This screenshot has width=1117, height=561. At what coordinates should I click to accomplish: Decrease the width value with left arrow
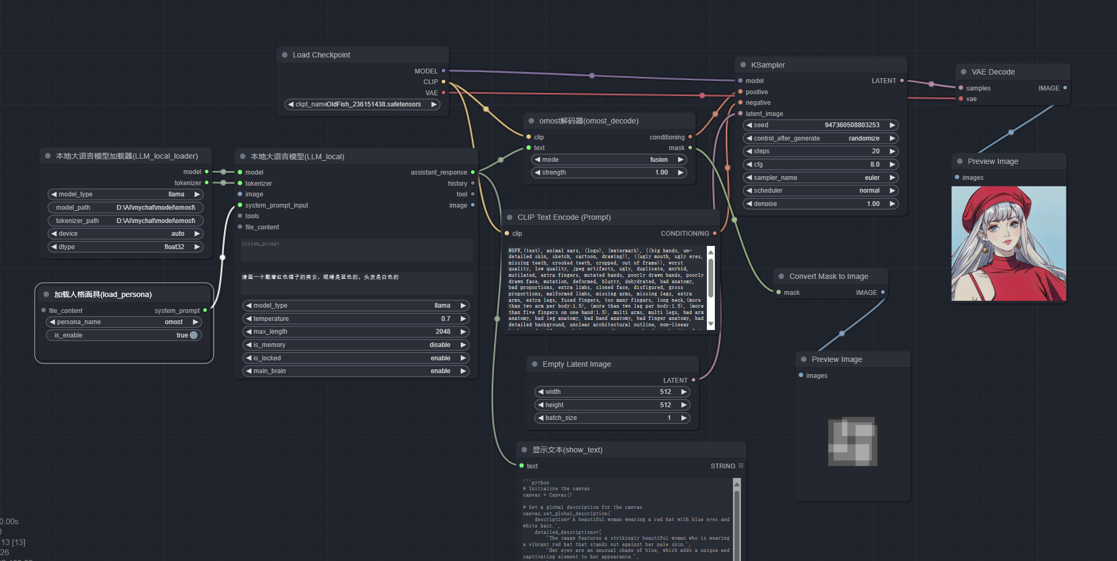point(541,392)
